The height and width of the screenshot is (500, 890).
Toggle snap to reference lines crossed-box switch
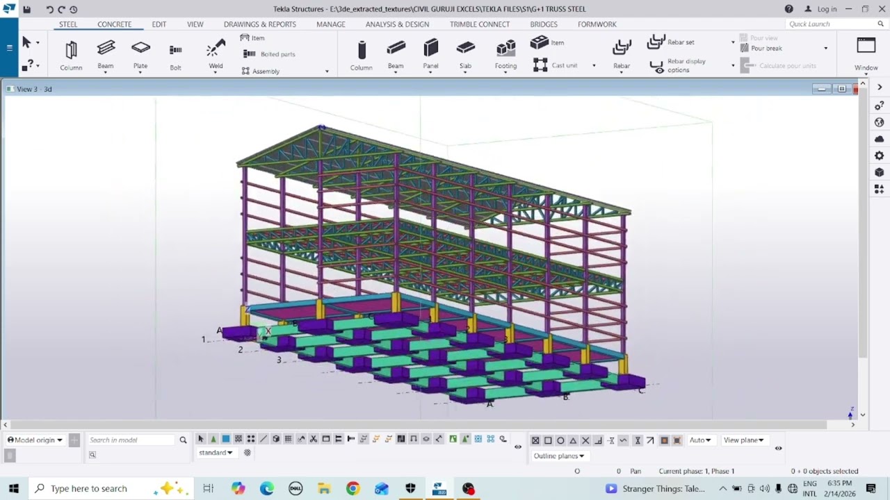pyautogui.click(x=535, y=440)
